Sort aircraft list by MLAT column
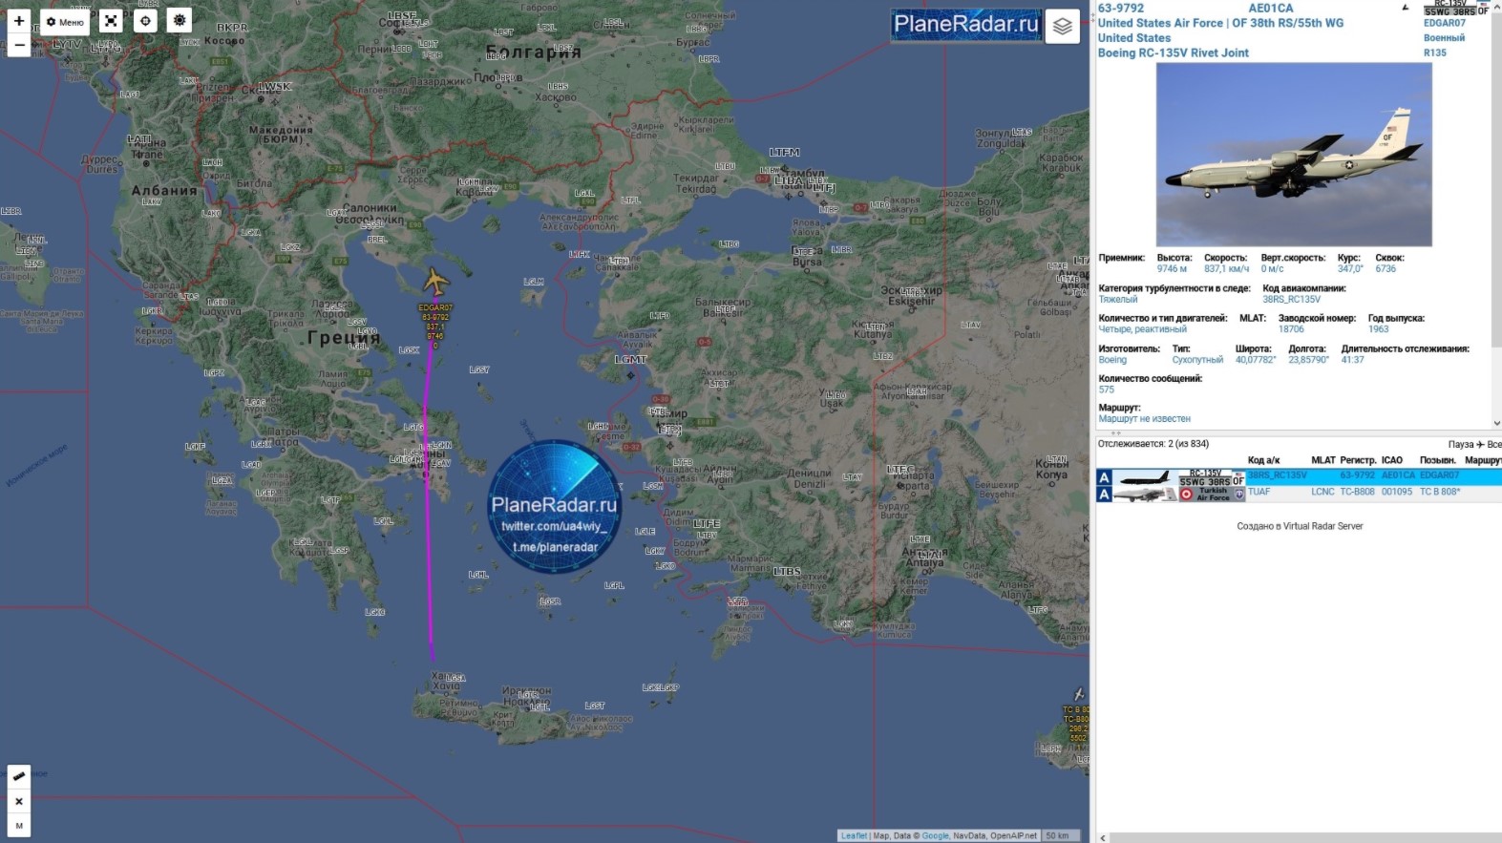 pyautogui.click(x=1323, y=460)
